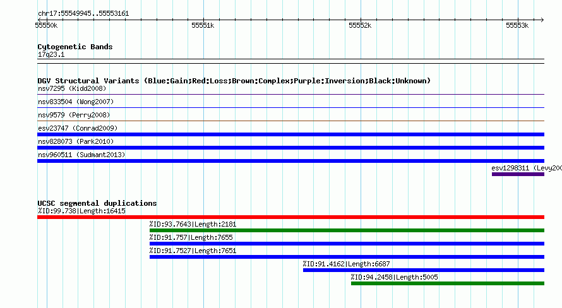Select variant nsv828073 (Park2010) label

(x=76, y=141)
